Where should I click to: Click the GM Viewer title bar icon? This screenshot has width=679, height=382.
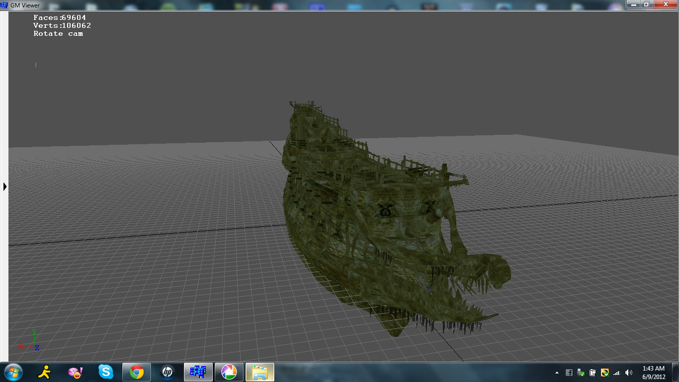(x=4, y=5)
